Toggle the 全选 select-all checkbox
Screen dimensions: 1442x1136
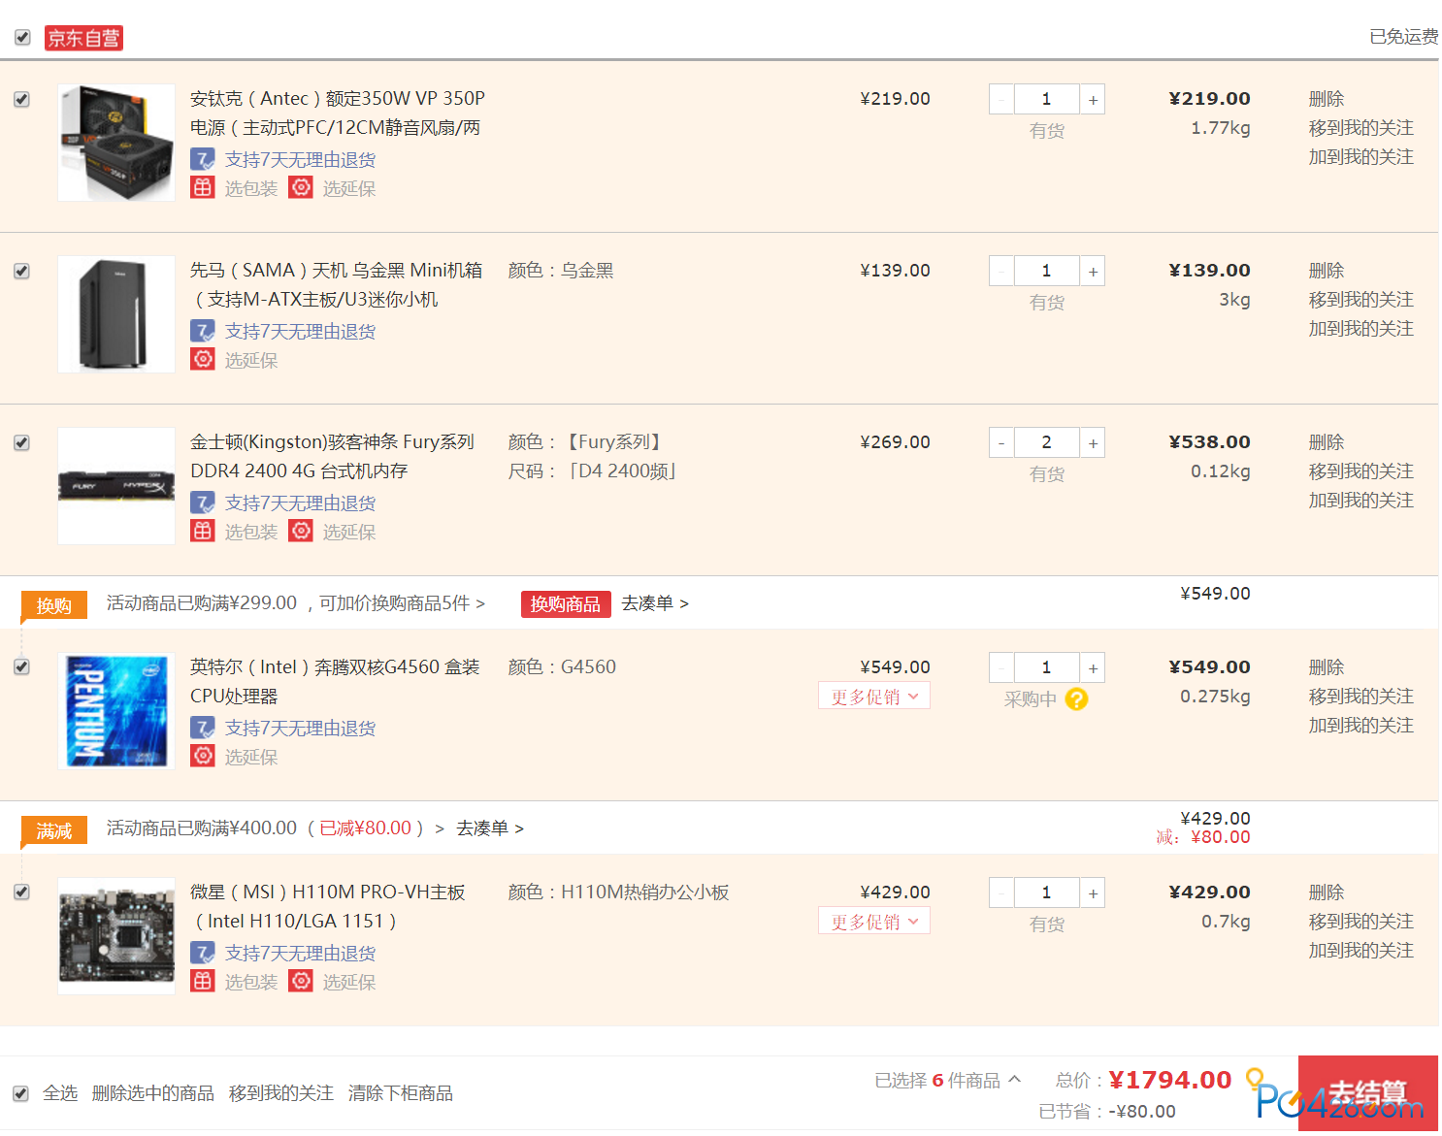21,1093
